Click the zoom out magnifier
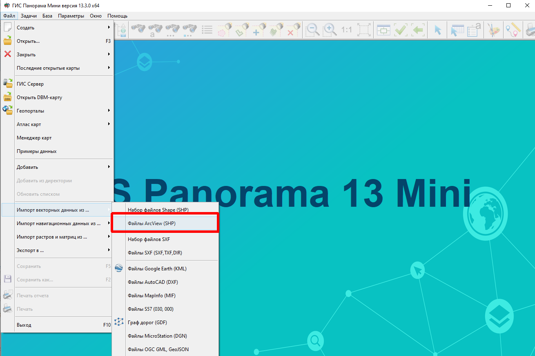The height and width of the screenshot is (356, 535). [x=313, y=29]
